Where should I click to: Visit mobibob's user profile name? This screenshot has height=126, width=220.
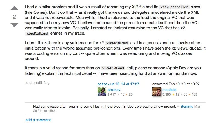(170, 90)
